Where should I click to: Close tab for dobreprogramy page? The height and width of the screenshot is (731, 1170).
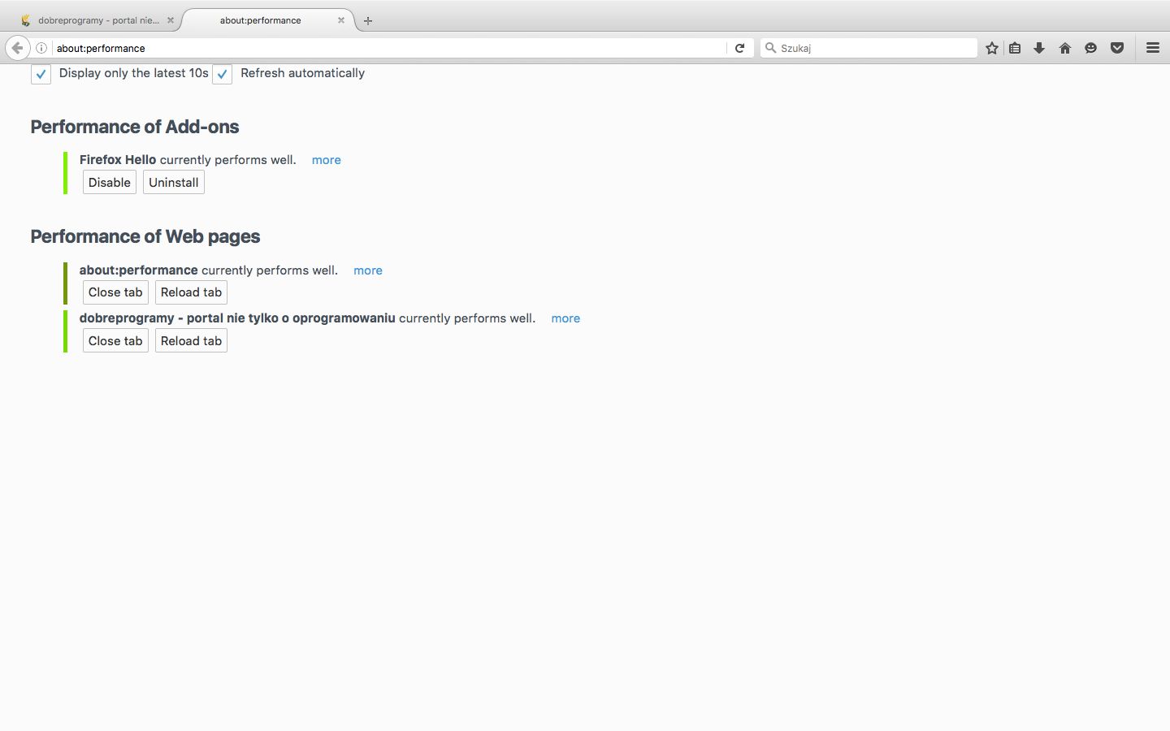(115, 341)
